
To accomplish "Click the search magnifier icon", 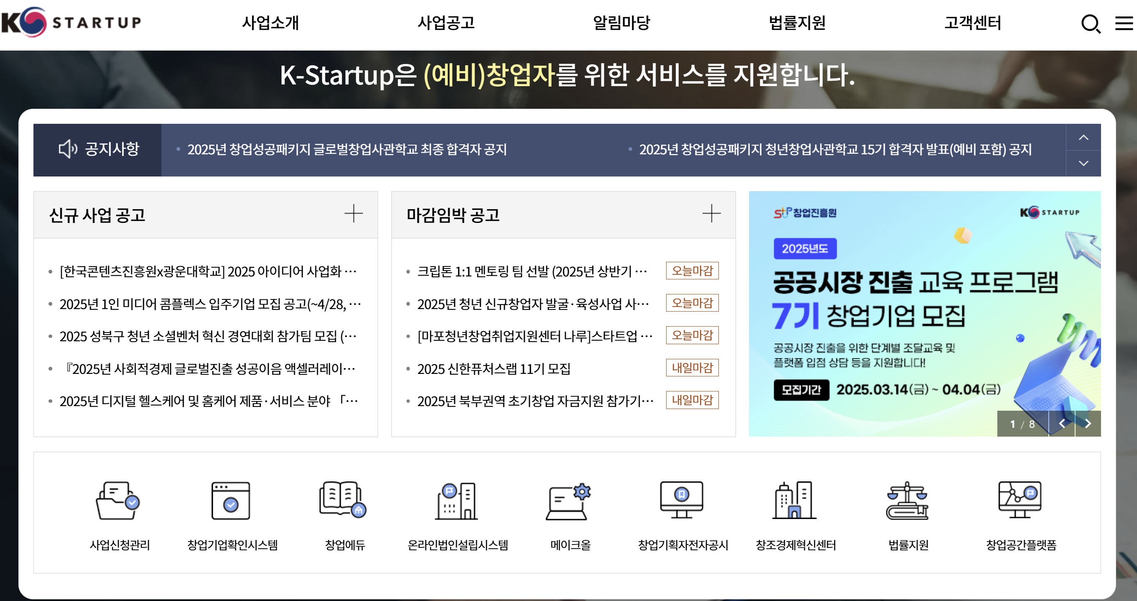I will click(1090, 23).
